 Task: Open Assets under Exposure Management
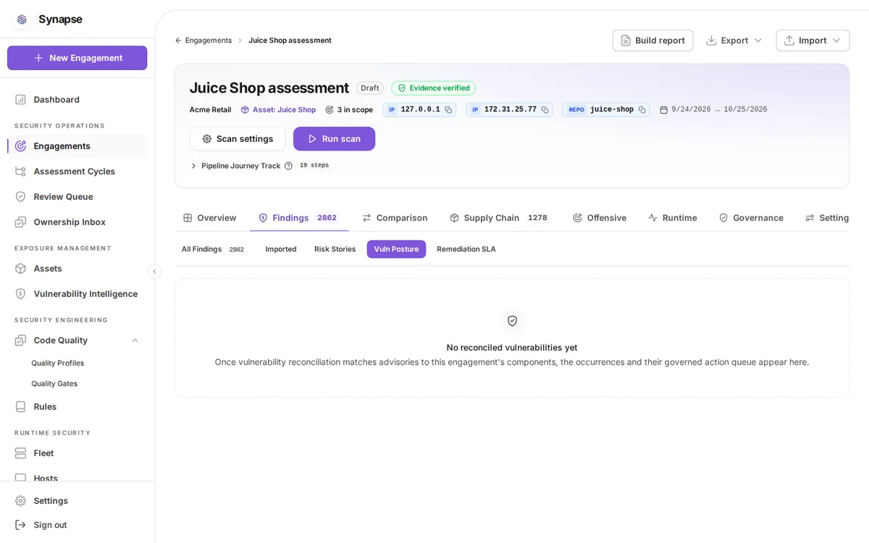pos(77,268)
